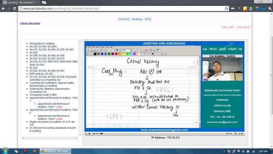The image size is (273, 154).
Task: Select red color in whiteboard palette
Action: tap(116, 54)
